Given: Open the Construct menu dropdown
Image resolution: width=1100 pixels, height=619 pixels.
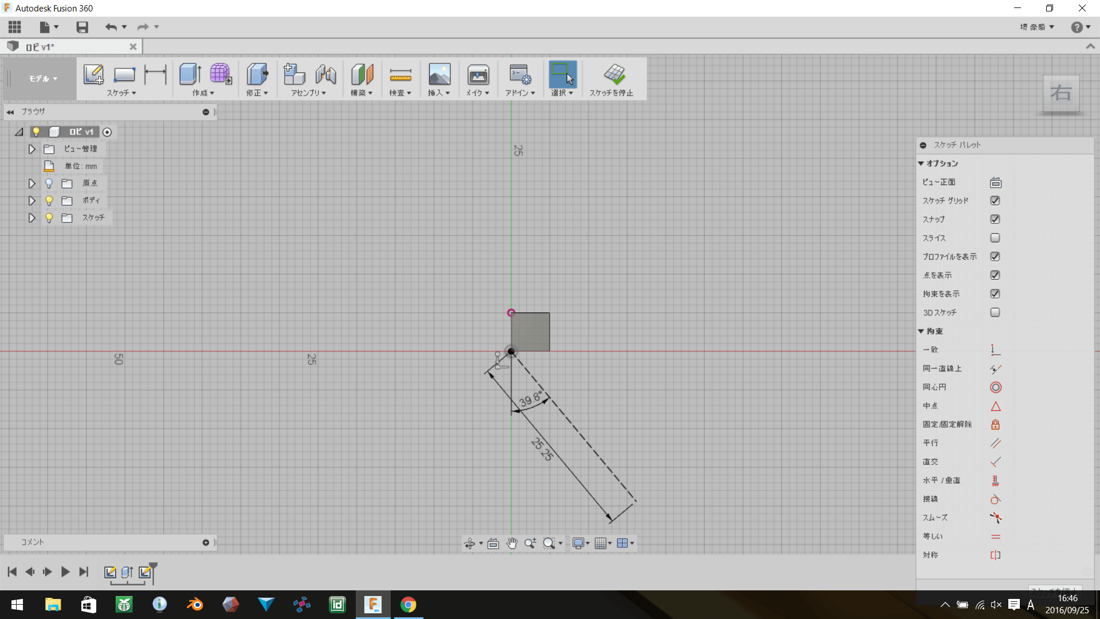Looking at the screenshot, I should pos(362,93).
